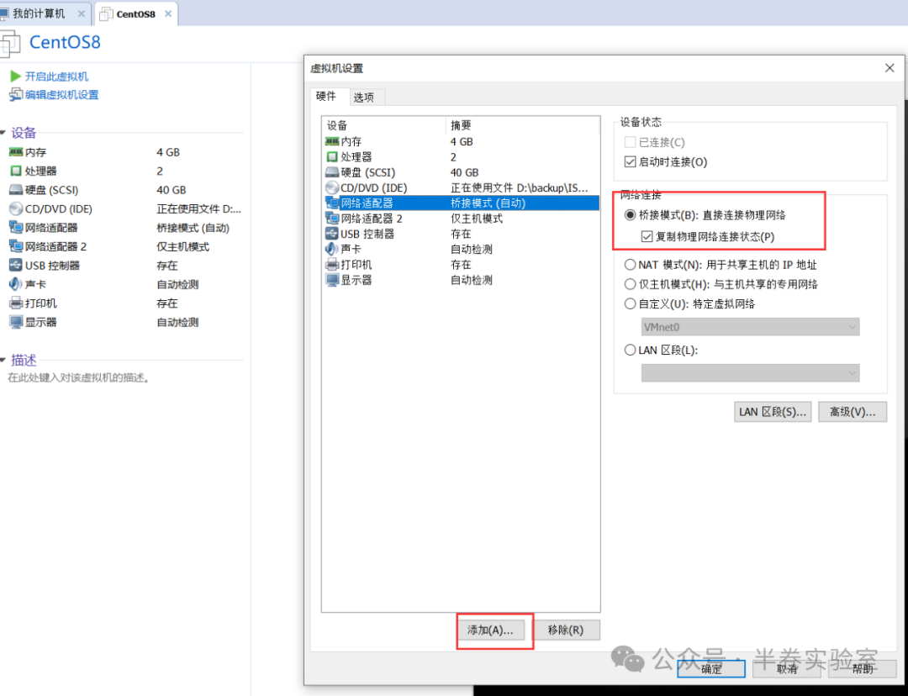Click 40 GB value in settings dialog
The height and width of the screenshot is (696, 908).
pos(464,172)
